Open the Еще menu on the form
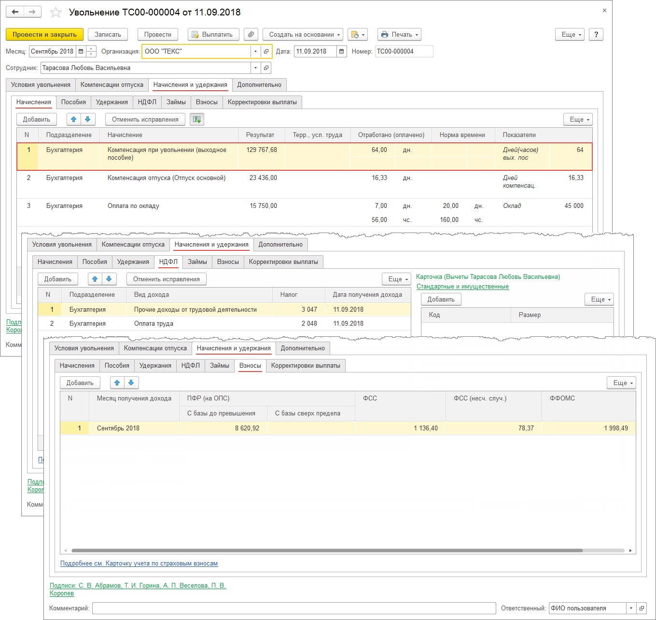This screenshot has width=656, height=620. click(x=570, y=34)
